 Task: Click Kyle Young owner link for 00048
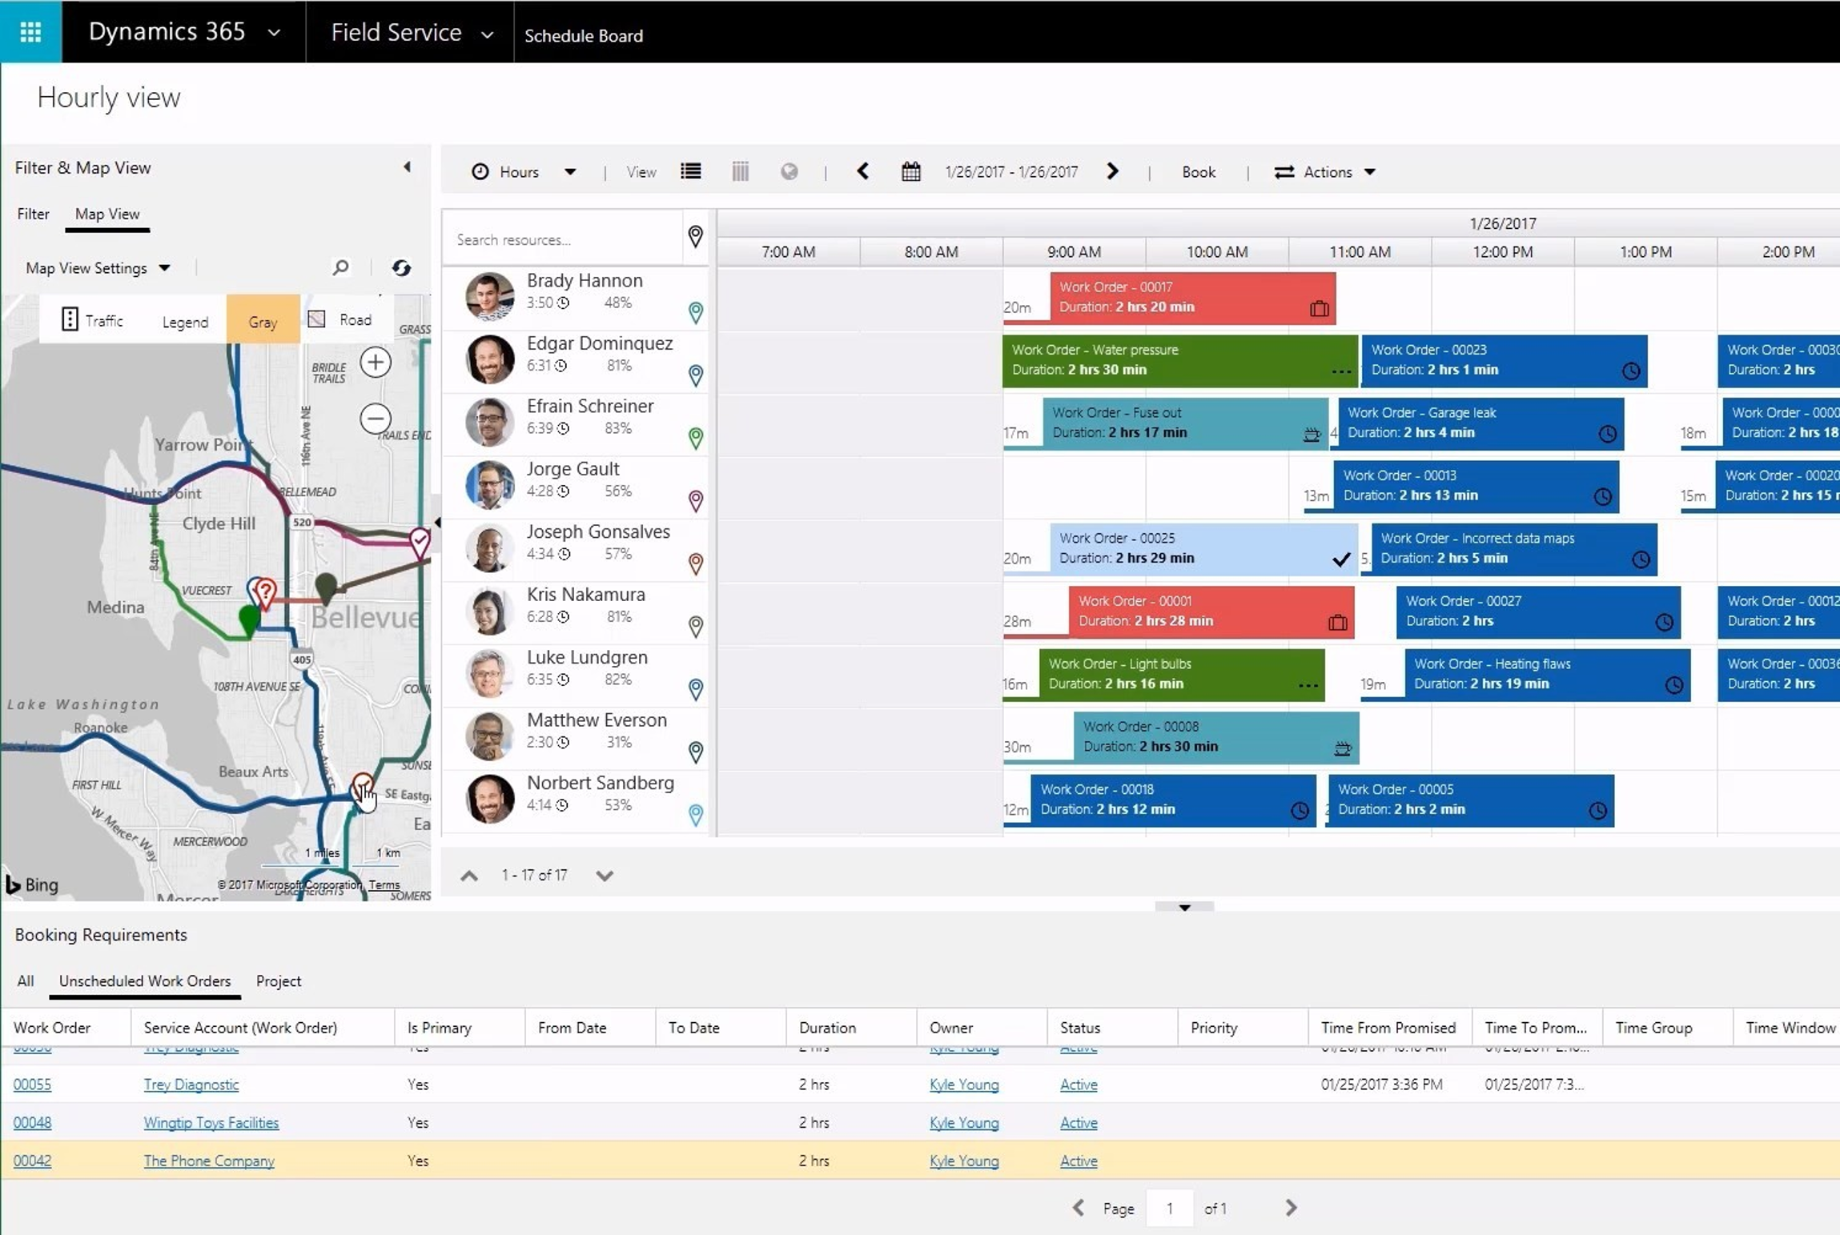pyautogui.click(x=964, y=1122)
